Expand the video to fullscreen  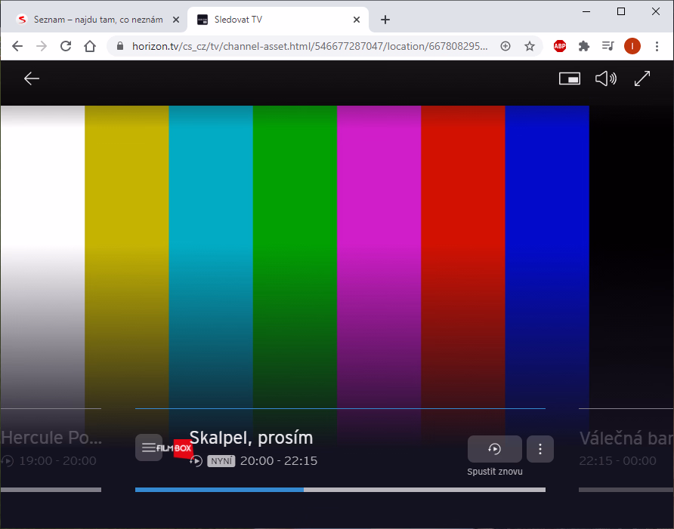tap(642, 78)
